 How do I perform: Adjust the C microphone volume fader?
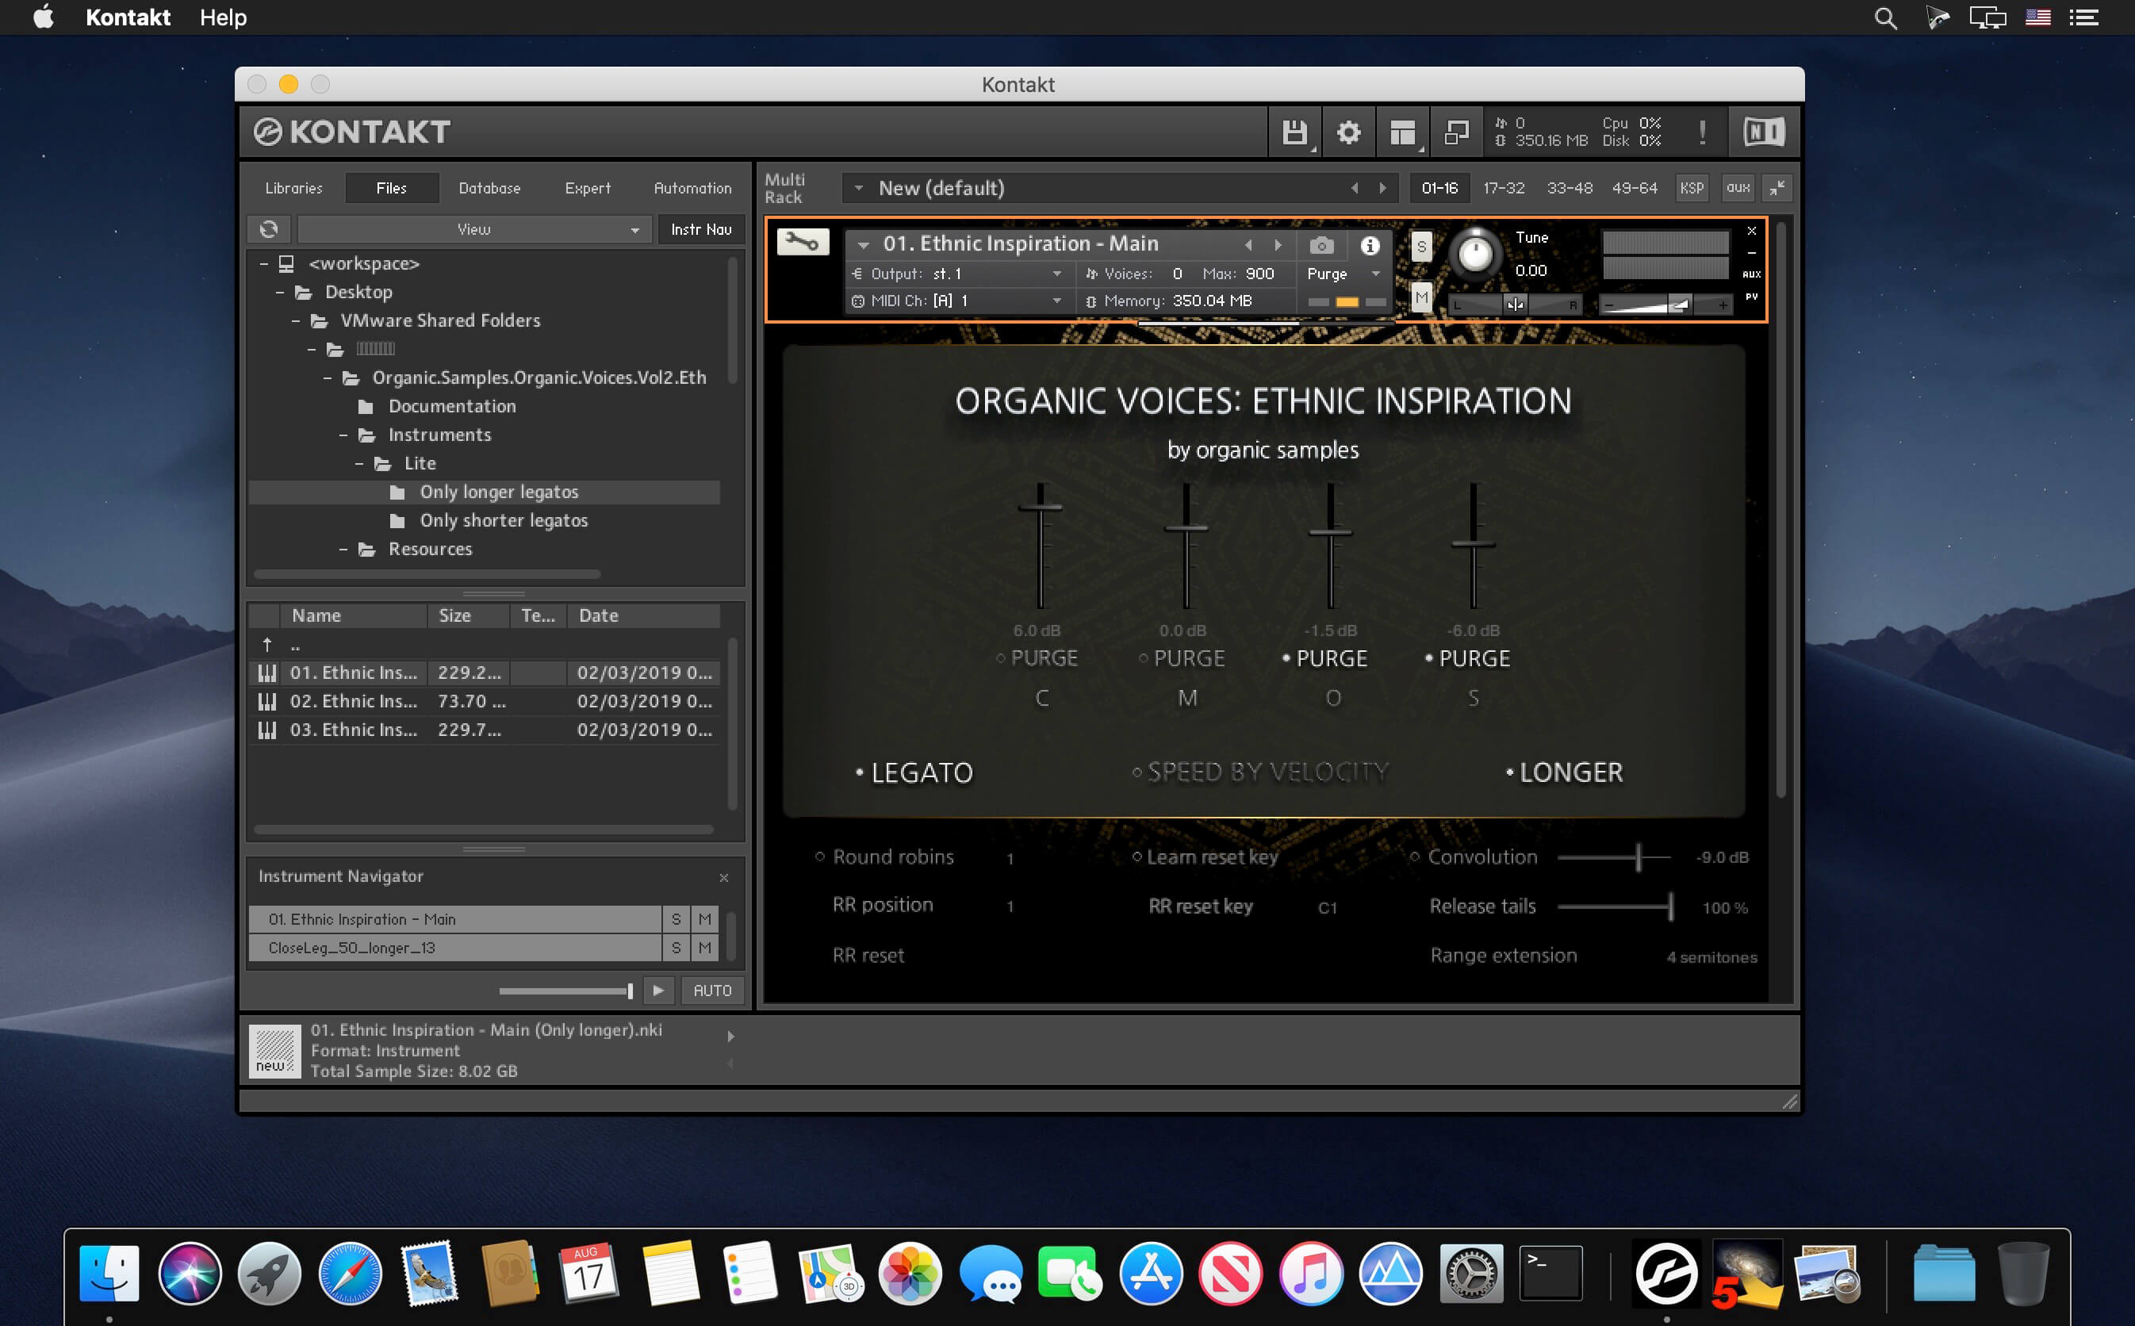point(1040,507)
